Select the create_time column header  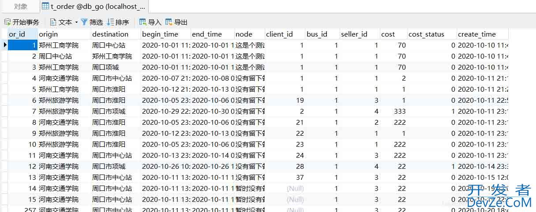point(483,34)
